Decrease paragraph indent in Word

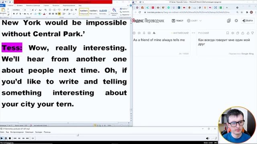(x=64, y=10)
